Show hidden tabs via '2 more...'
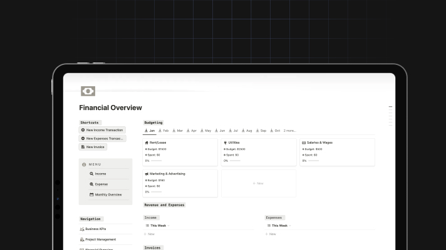Image resolution: width=446 pixels, height=250 pixels. click(289, 131)
